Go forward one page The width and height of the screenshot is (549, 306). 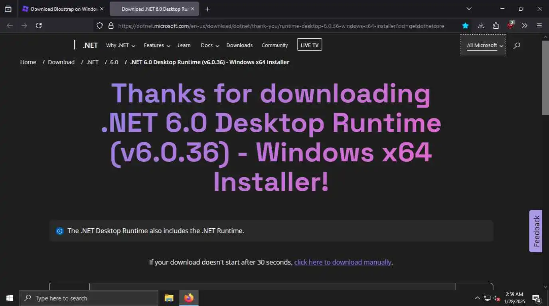(24, 25)
